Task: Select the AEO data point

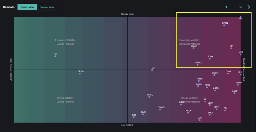Action: (x=240, y=17)
